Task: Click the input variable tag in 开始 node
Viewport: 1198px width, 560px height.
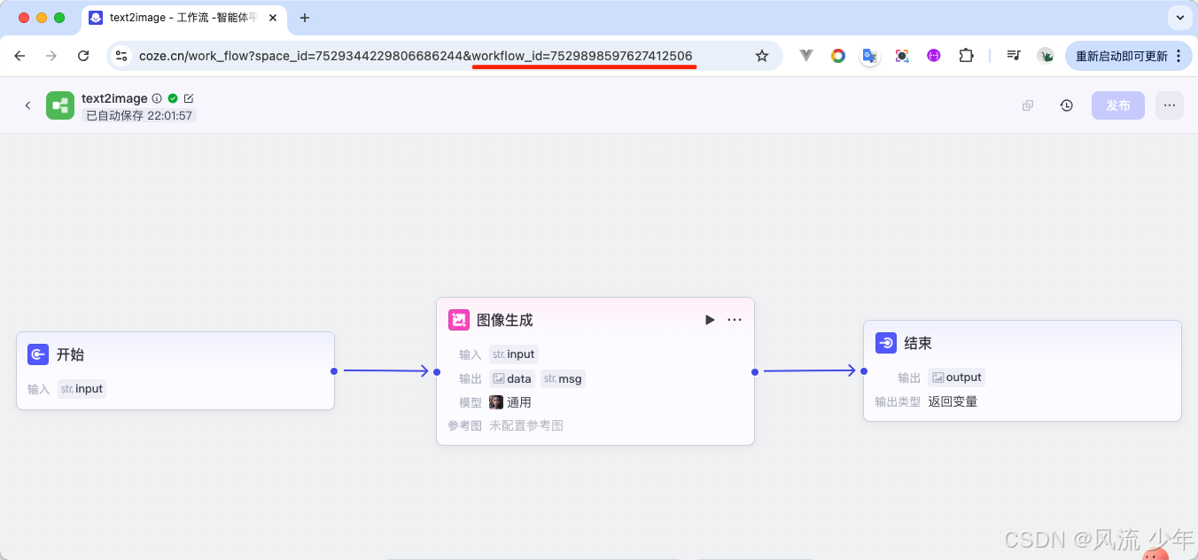Action: (82, 389)
